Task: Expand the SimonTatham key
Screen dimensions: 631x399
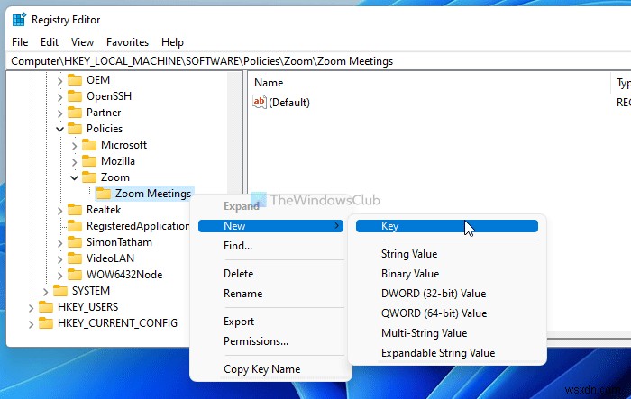Action: pos(59,243)
